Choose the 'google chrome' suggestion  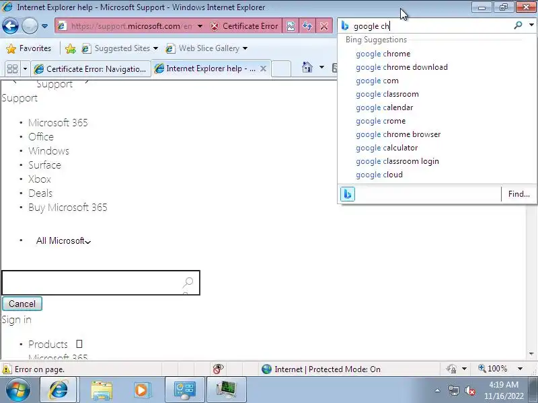(383, 54)
